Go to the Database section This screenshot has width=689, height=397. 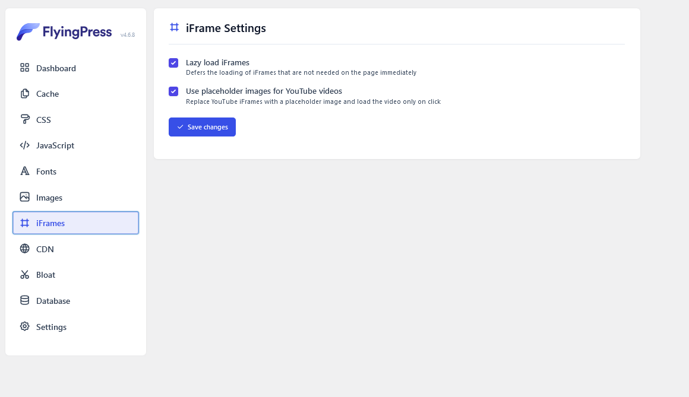coord(75,301)
